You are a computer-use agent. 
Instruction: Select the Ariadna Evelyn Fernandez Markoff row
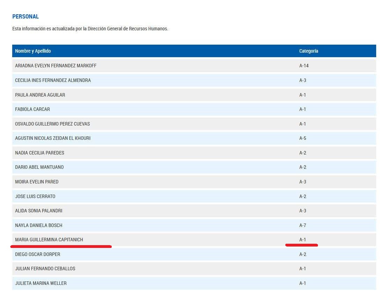point(56,66)
